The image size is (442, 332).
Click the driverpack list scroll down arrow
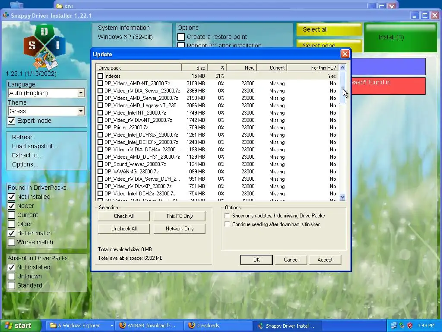pos(342,197)
